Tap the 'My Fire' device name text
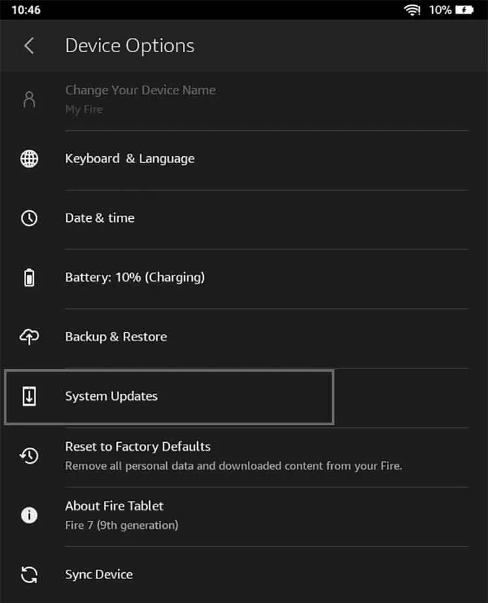The width and height of the screenshot is (488, 603). (x=84, y=110)
